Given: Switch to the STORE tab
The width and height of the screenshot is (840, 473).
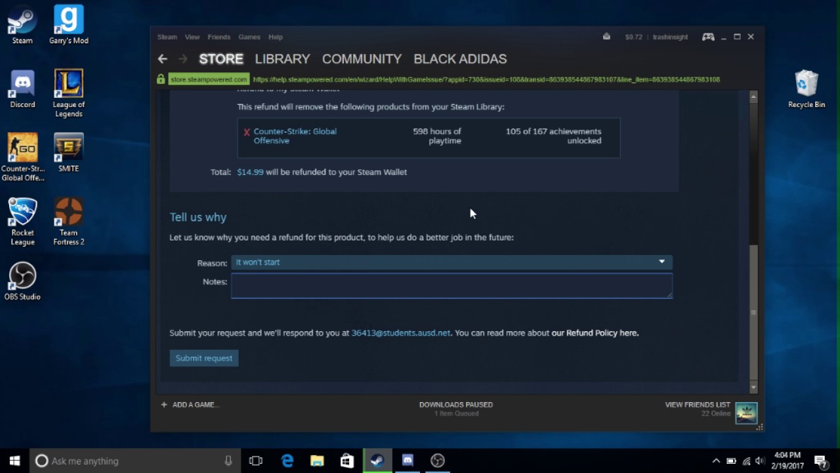Looking at the screenshot, I should (x=221, y=59).
